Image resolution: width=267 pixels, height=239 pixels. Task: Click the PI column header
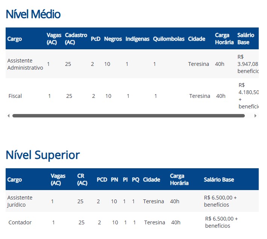(125, 180)
